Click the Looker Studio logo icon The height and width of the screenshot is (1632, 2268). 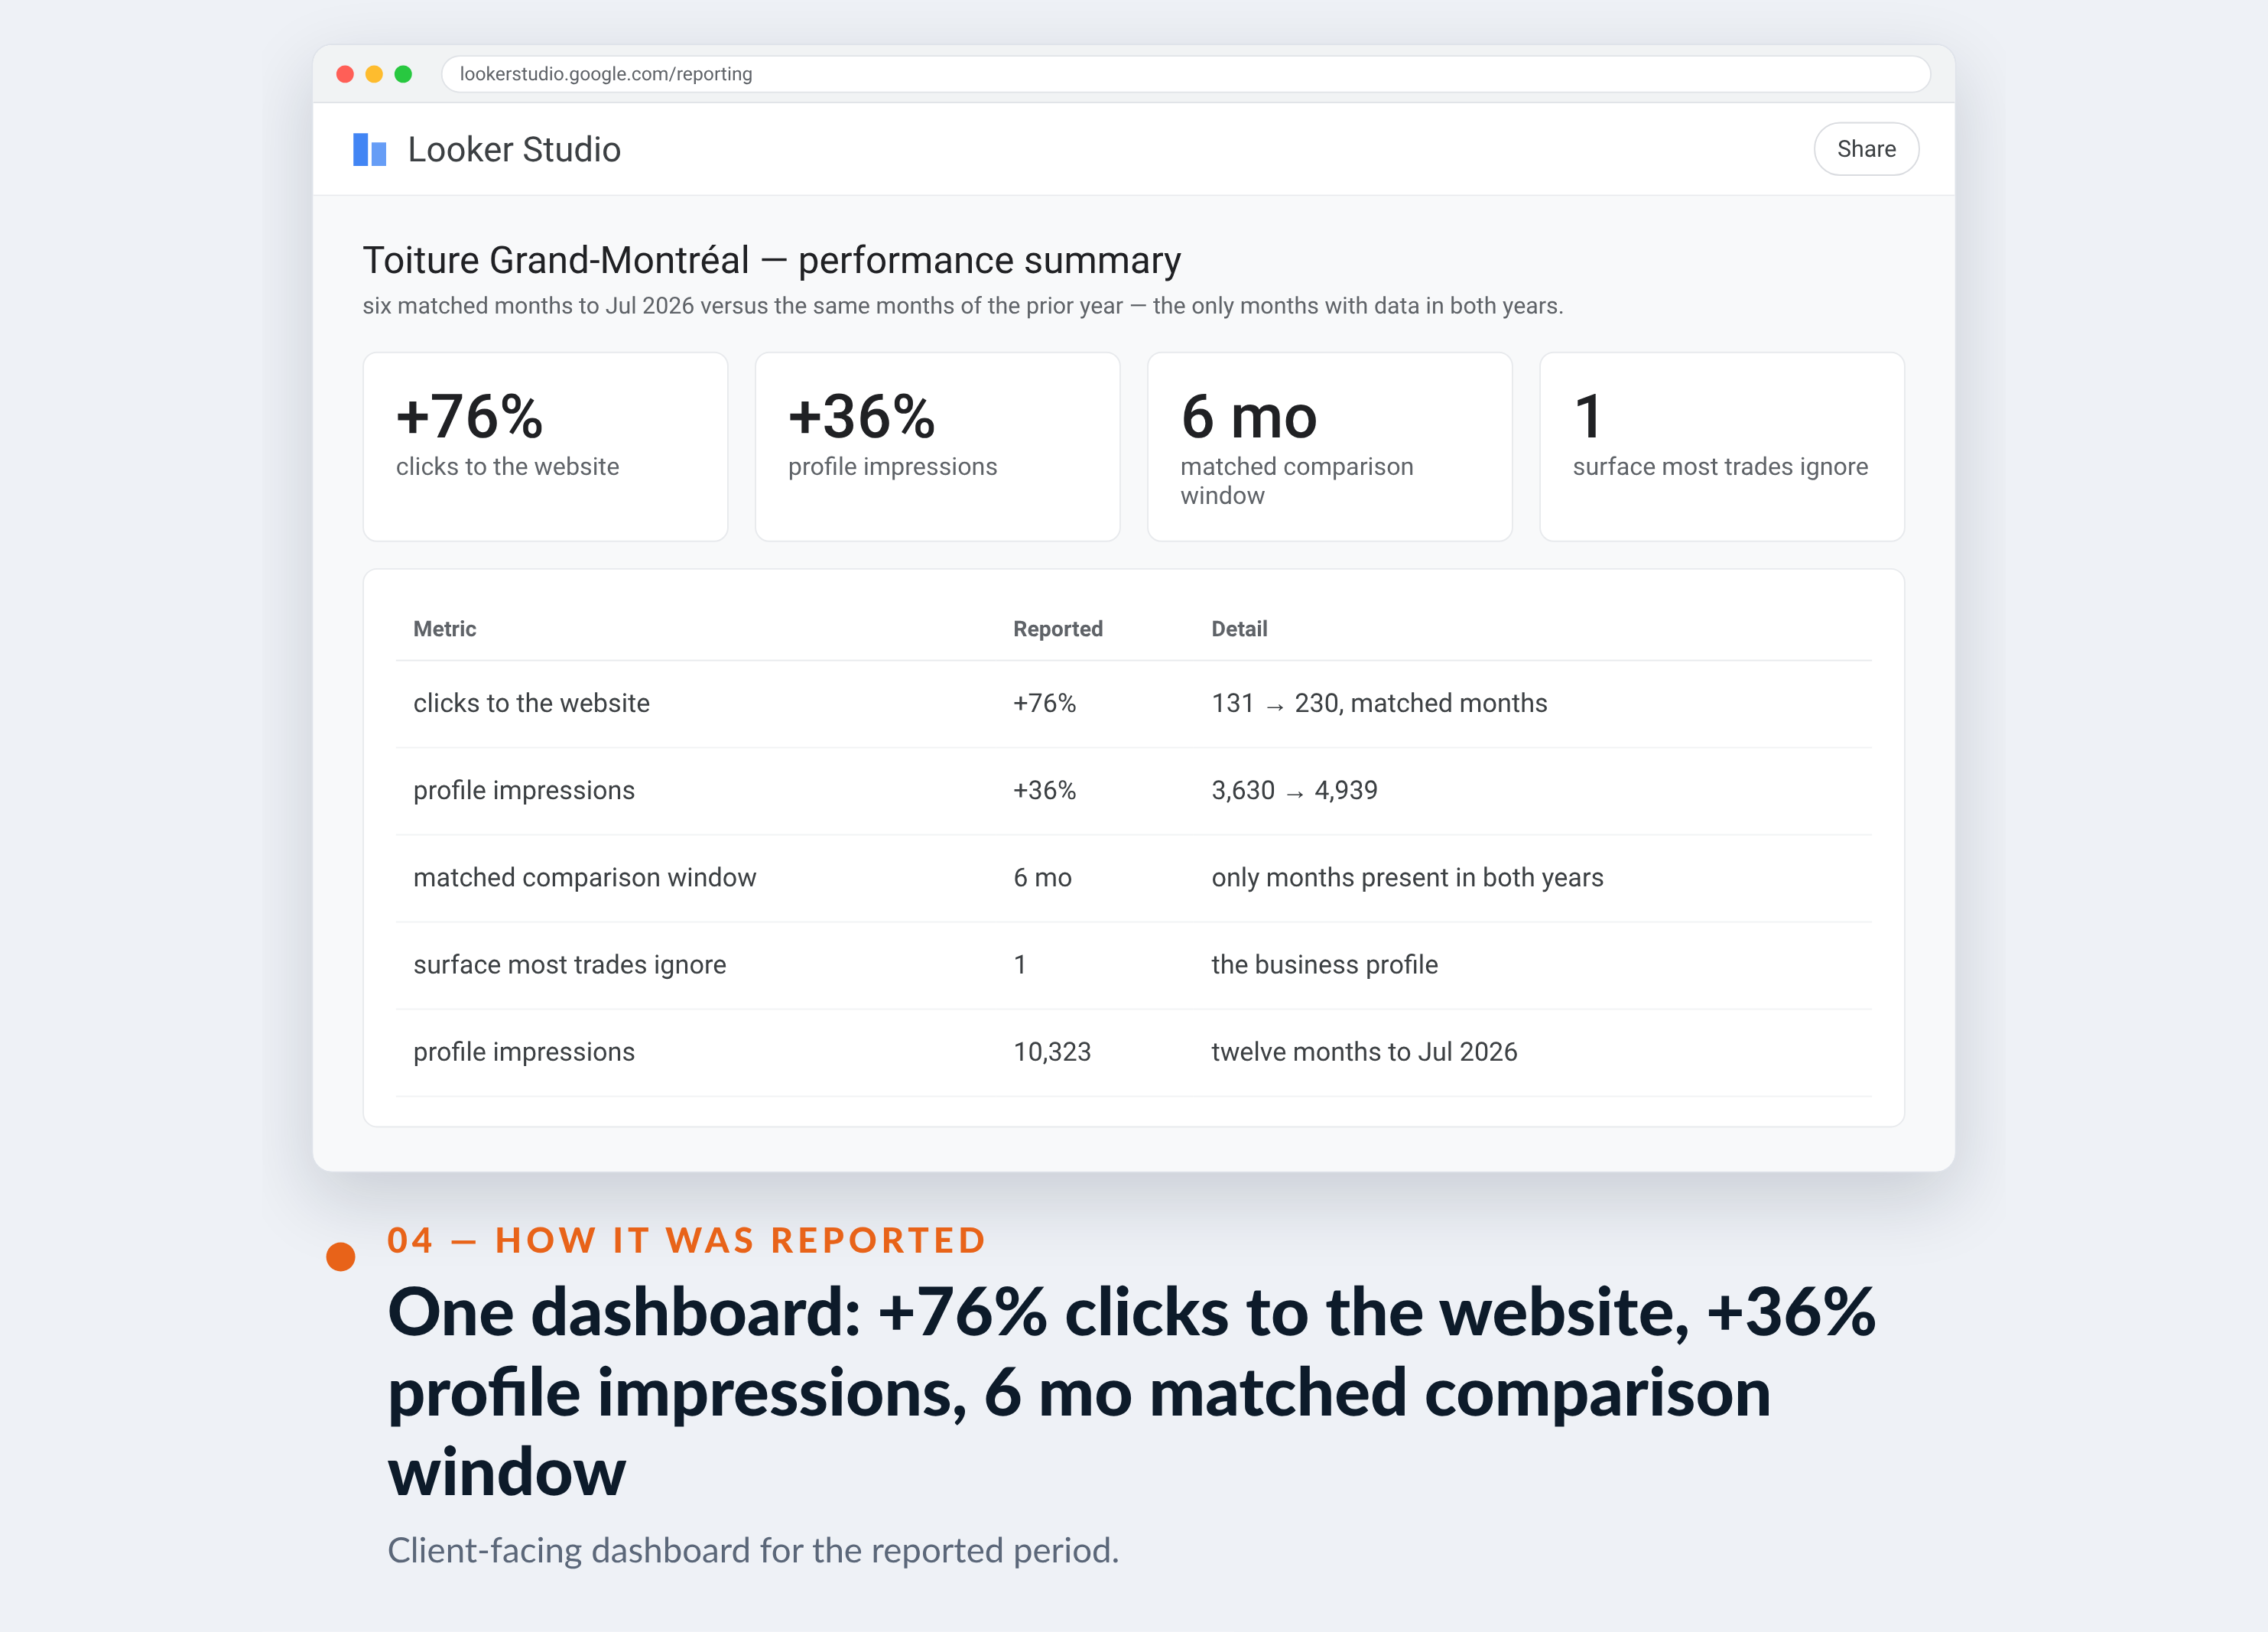tap(369, 150)
